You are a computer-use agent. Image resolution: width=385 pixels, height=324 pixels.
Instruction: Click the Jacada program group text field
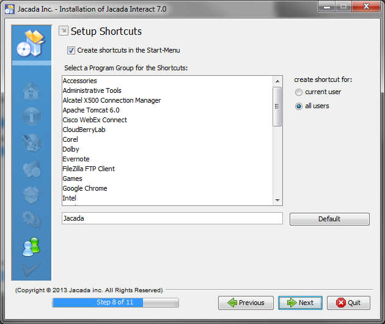pos(172,218)
